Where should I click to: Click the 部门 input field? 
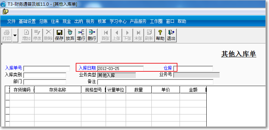point(45,82)
